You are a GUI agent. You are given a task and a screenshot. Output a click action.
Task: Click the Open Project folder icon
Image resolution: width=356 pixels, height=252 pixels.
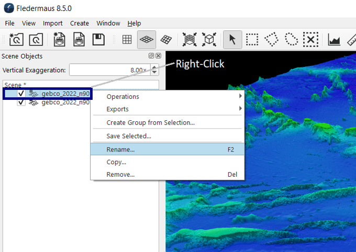coord(36,39)
